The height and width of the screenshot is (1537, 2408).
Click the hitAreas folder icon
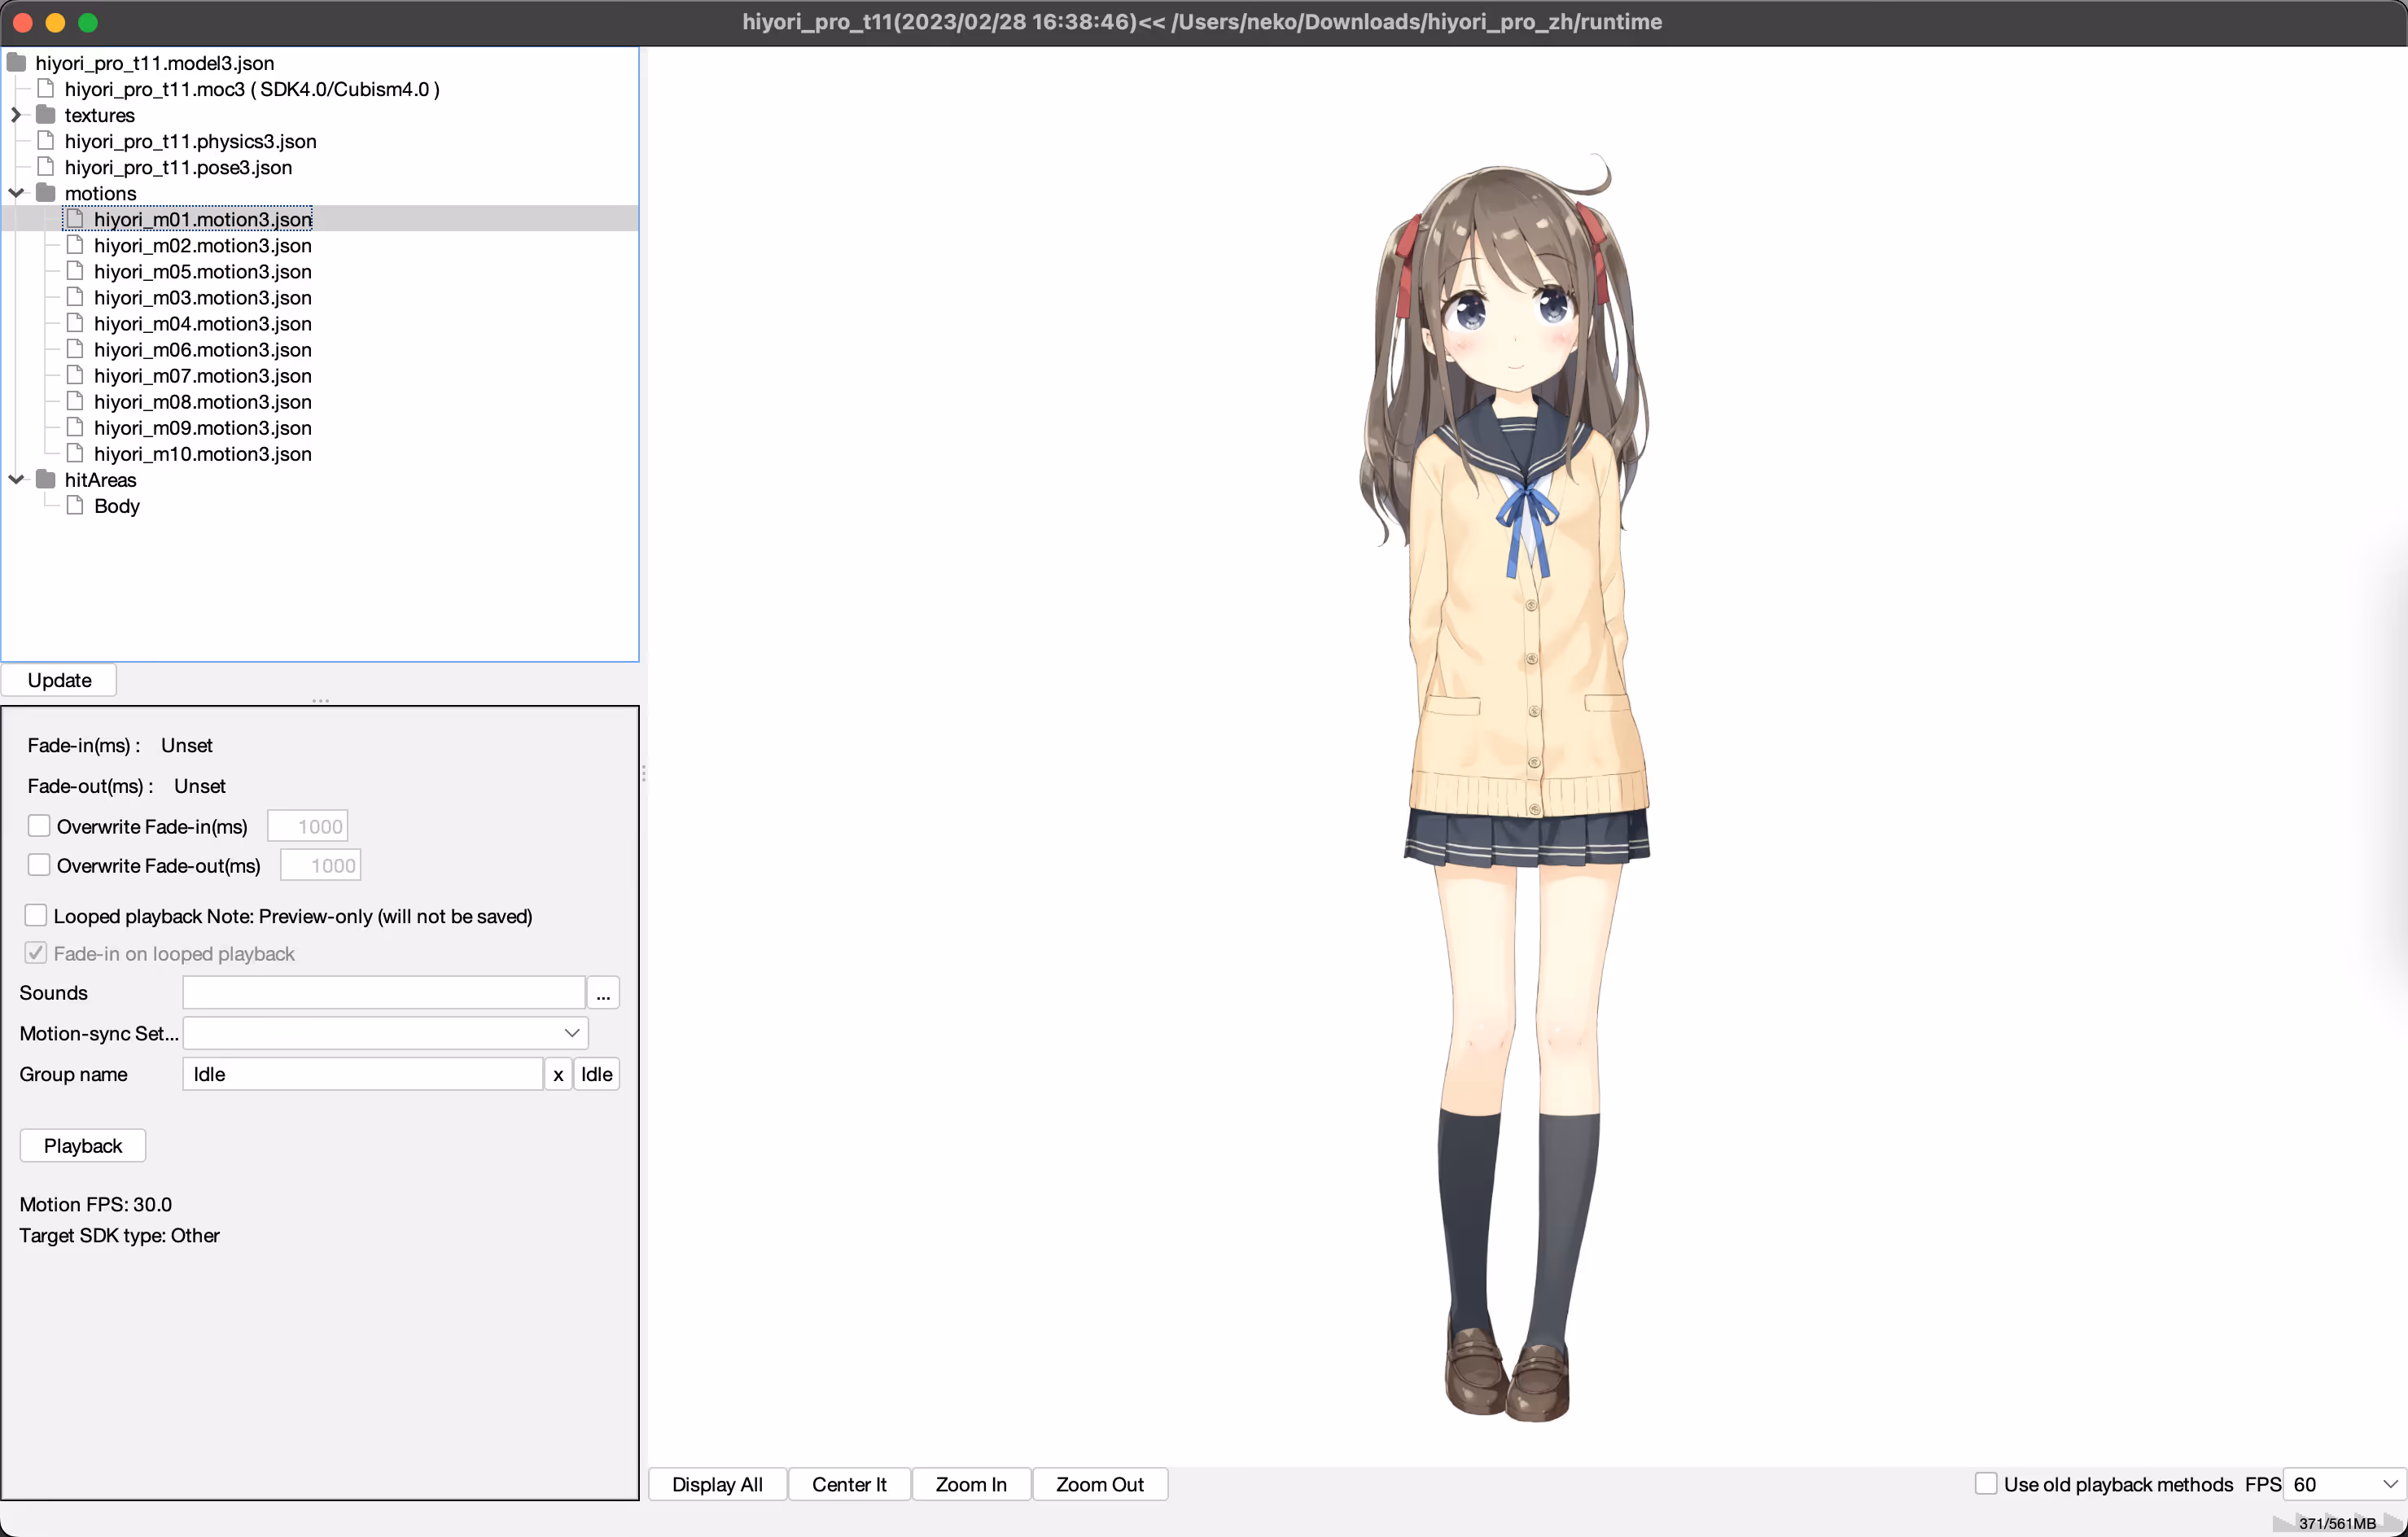[45, 480]
